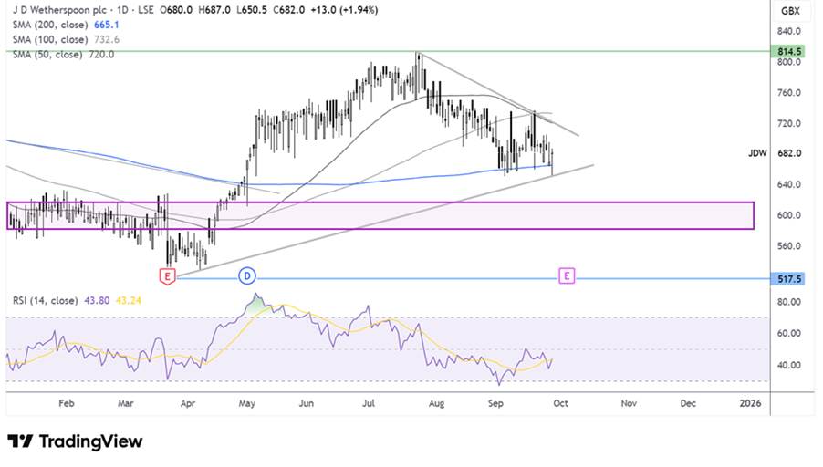Image resolution: width=823 pixels, height=467 pixels.
Task: Select the SMA (100, close) indicator legend
Action: 66,39
